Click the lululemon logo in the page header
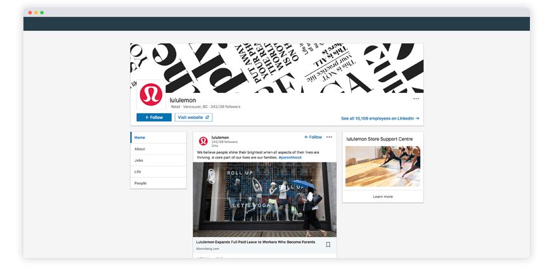The image size is (554, 270). click(x=151, y=95)
